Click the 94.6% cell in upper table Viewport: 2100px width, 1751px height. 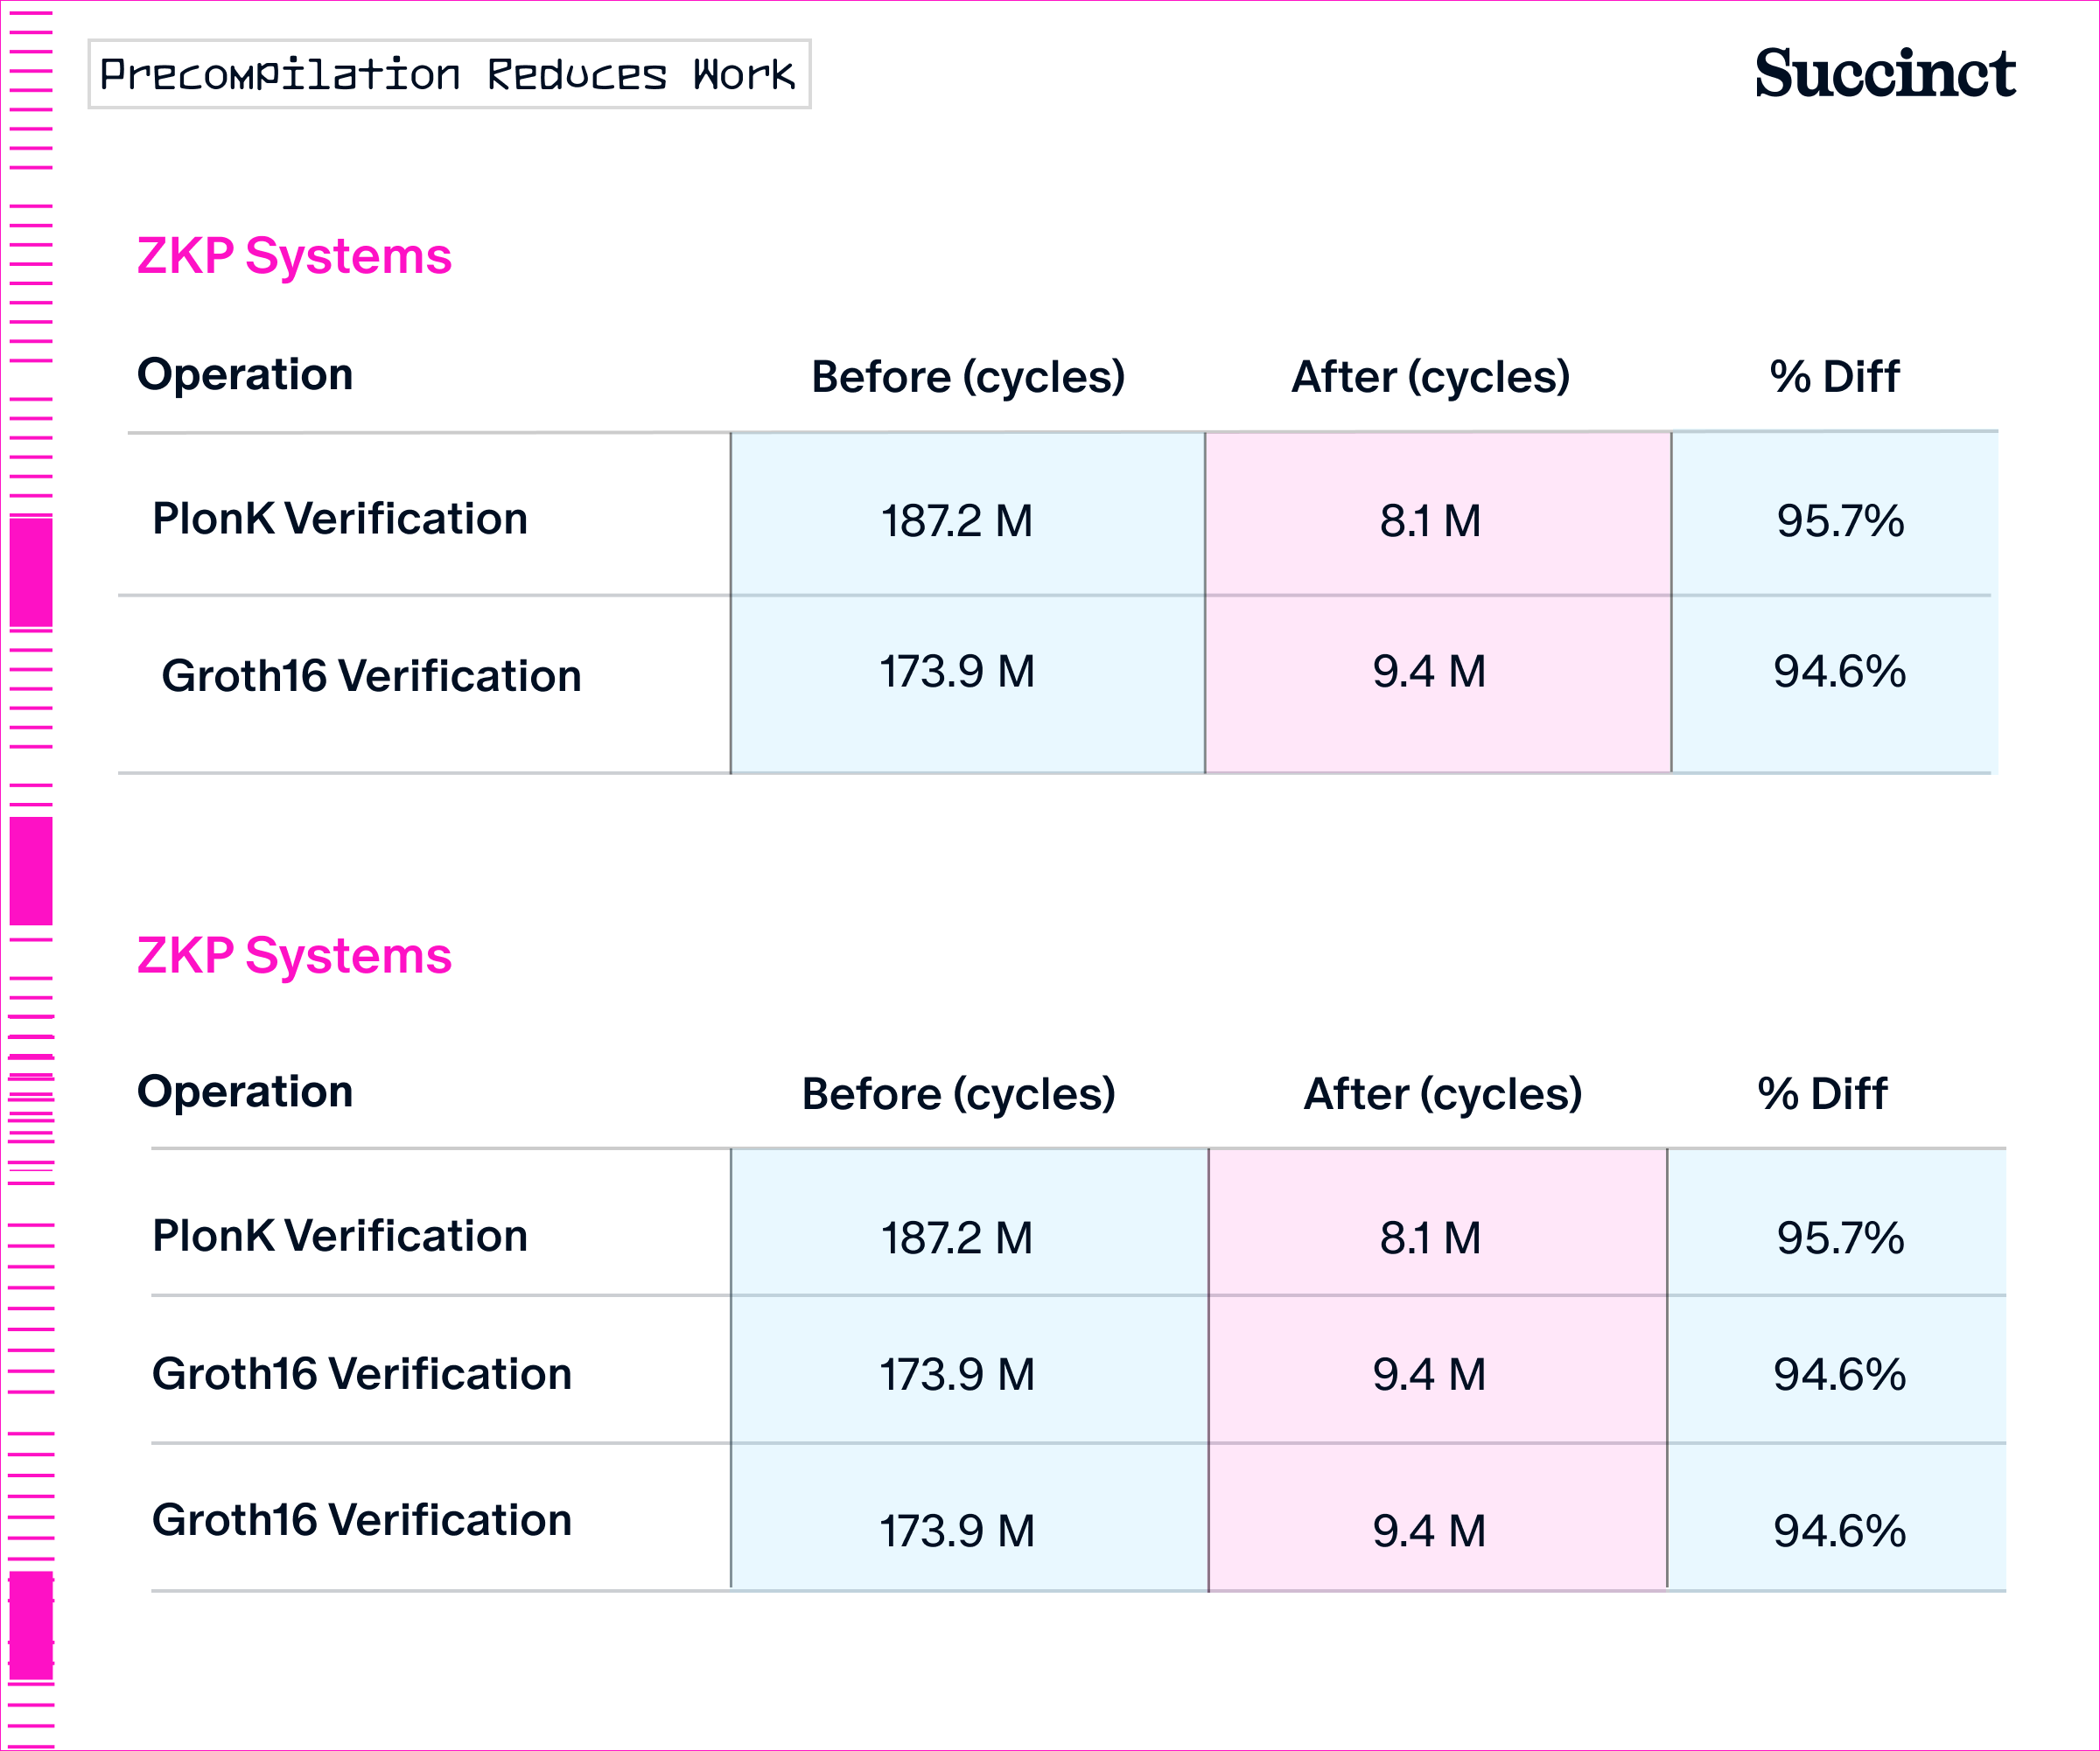(x=1839, y=671)
